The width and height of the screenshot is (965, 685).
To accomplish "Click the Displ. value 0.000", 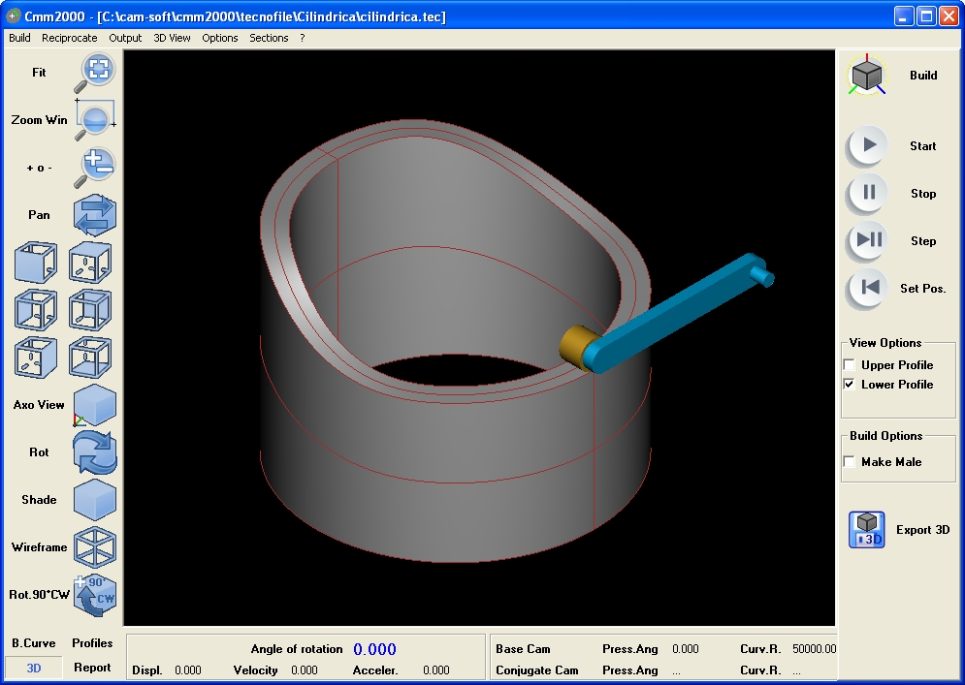I will pos(188,670).
